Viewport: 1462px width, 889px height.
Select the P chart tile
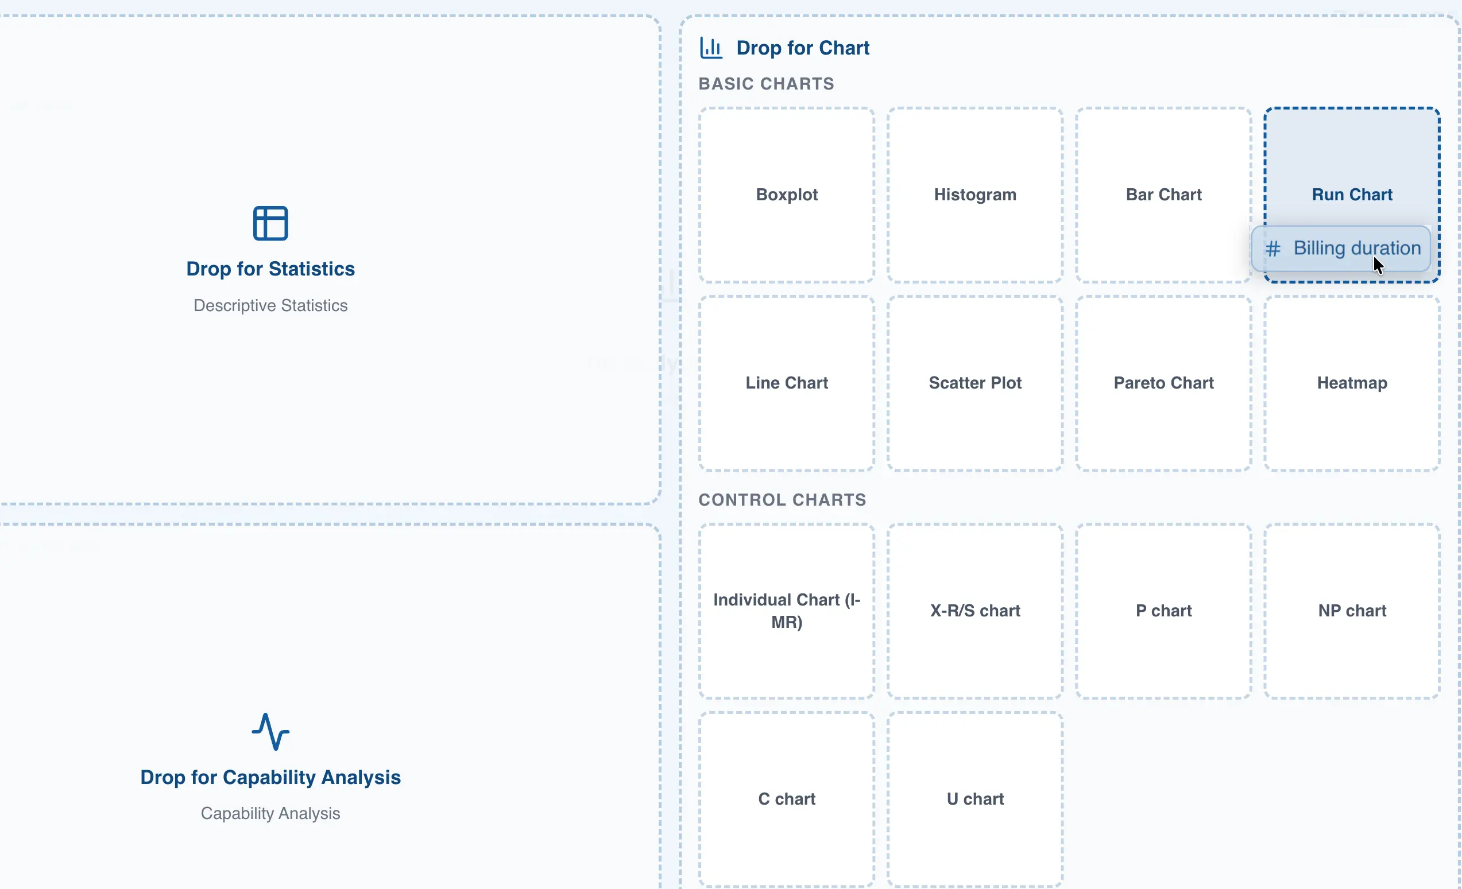click(x=1163, y=611)
